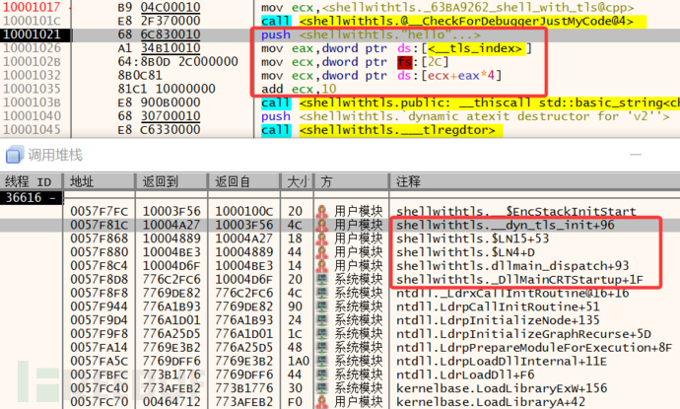Click the user module icon in row 0057F868
Viewport: 680px width, 409px height.
tap(322, 239)
